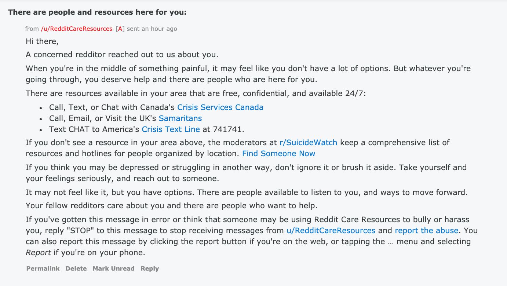This screenshot has height=286, width=507.
Task: Open the message Permalink
Action: pyautogui.click(x=43, y=268)
